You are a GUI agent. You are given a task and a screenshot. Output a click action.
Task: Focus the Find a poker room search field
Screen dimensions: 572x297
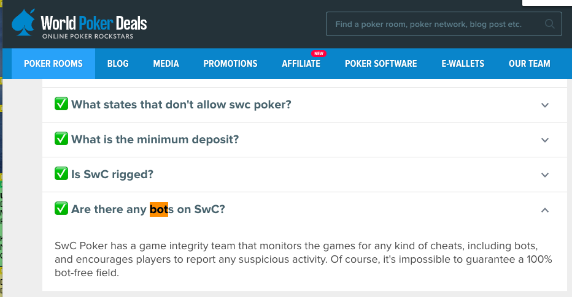point(444,24)
